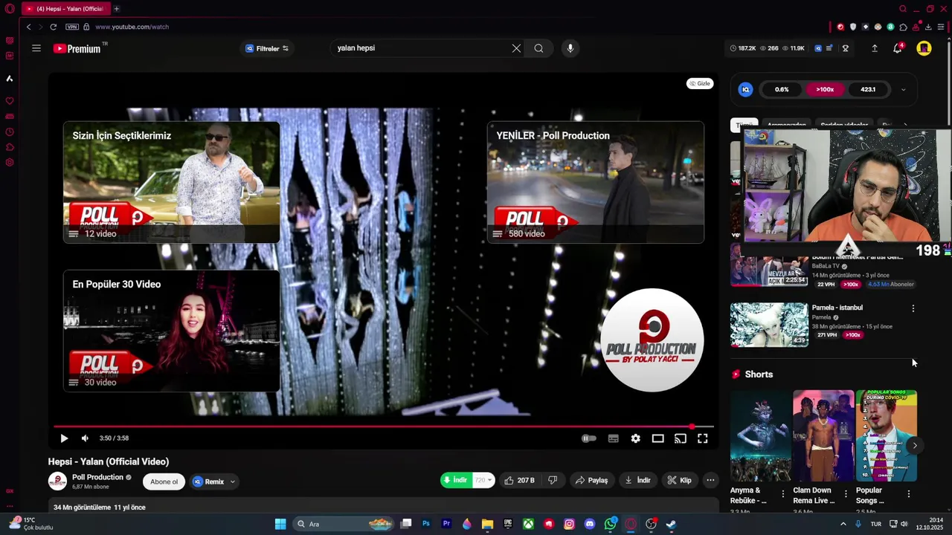Hide end screen cards with Gizle

699,83
